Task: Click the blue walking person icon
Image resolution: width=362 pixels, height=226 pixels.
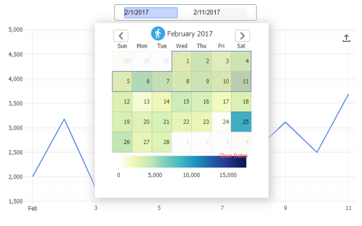Action: point(158,33)
